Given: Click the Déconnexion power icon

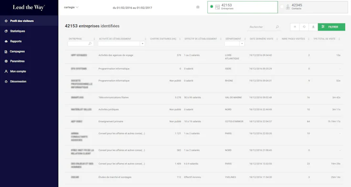Looking at the screenshot, I should tap(6, 82).
